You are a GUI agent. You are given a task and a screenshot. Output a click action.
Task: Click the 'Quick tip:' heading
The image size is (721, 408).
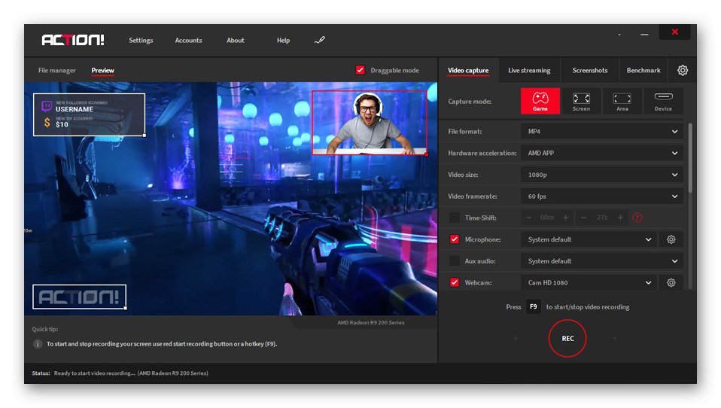[45, 329]
